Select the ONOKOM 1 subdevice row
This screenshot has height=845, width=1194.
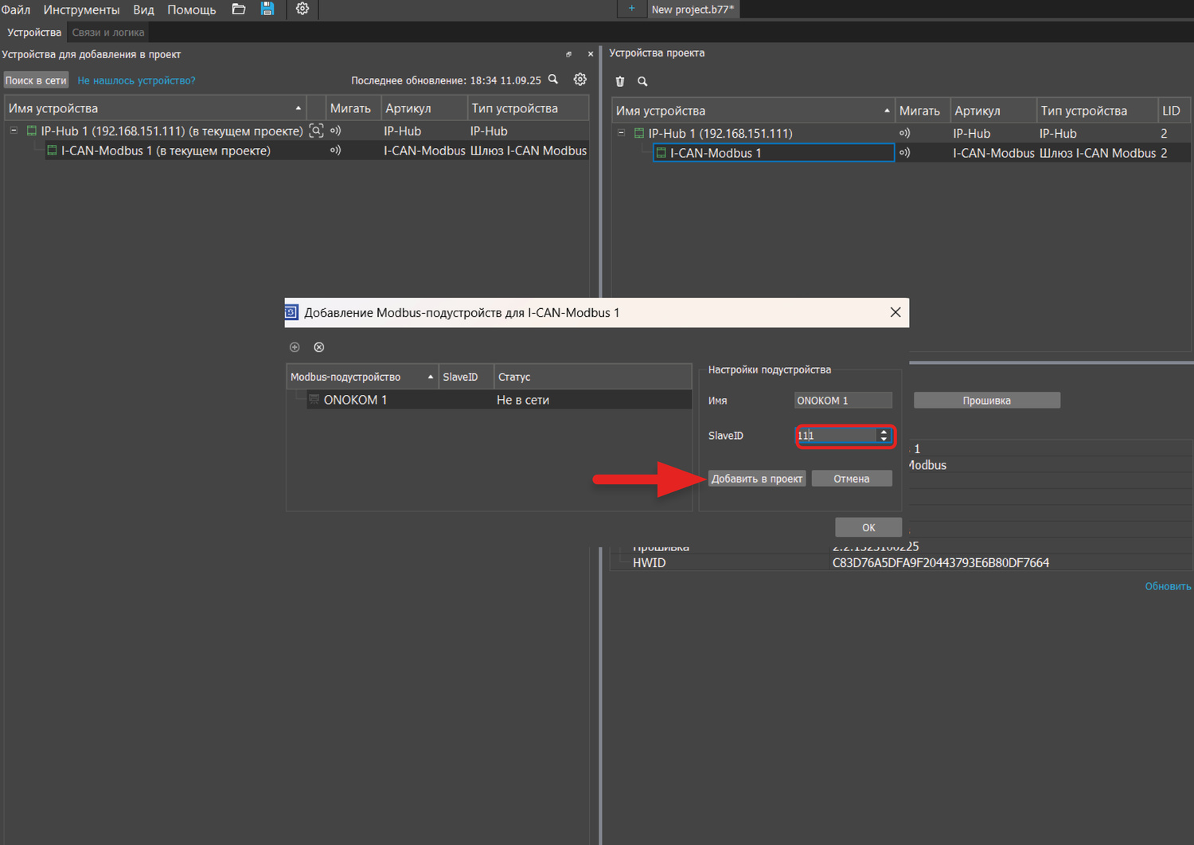pyautogui.click(x=355, y=400)
